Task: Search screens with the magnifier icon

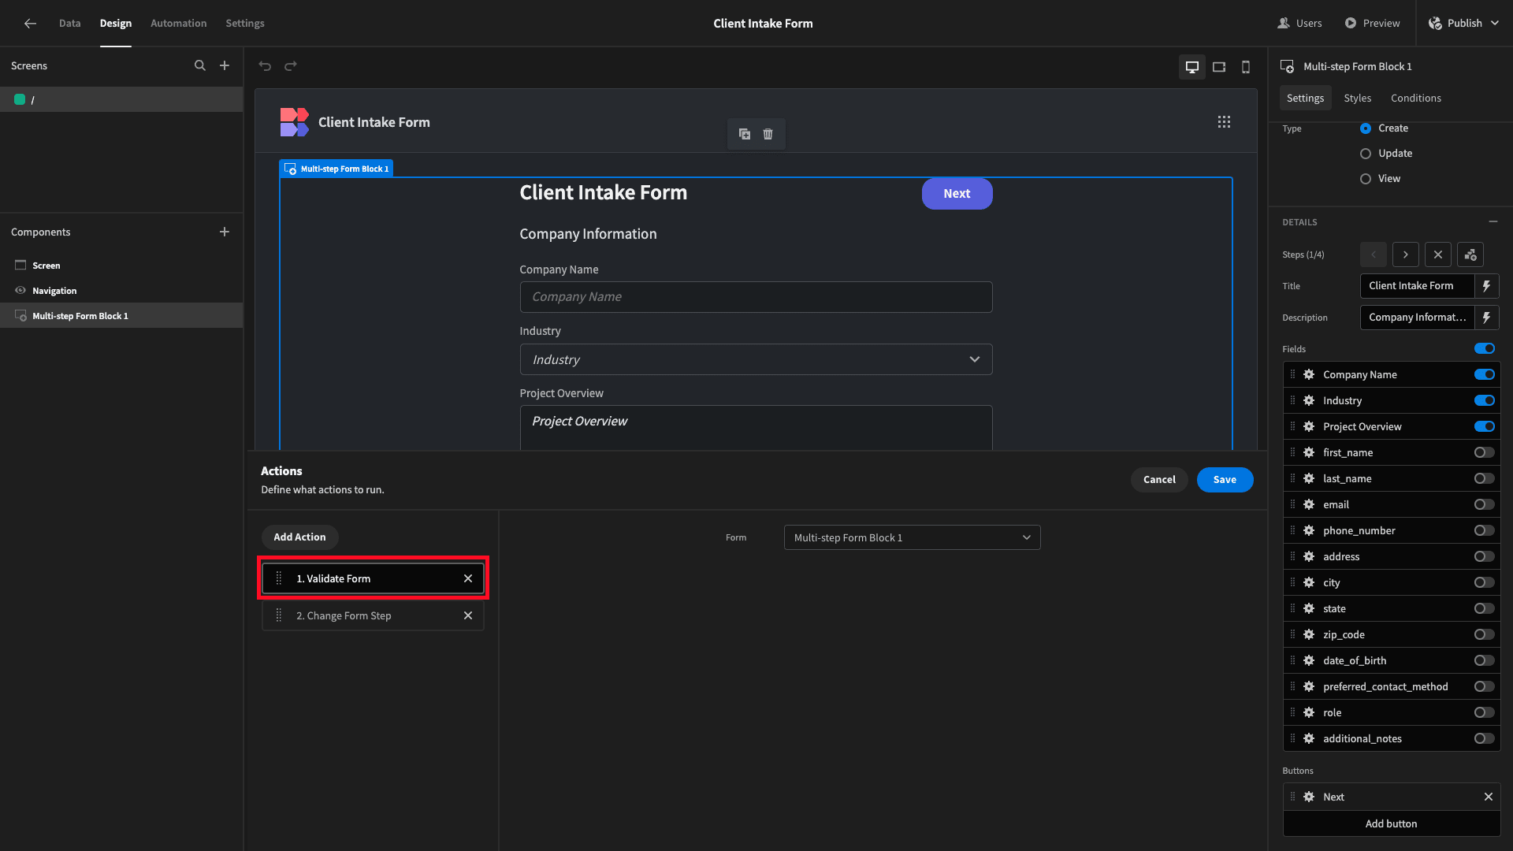Action: [x=200, y=66]
